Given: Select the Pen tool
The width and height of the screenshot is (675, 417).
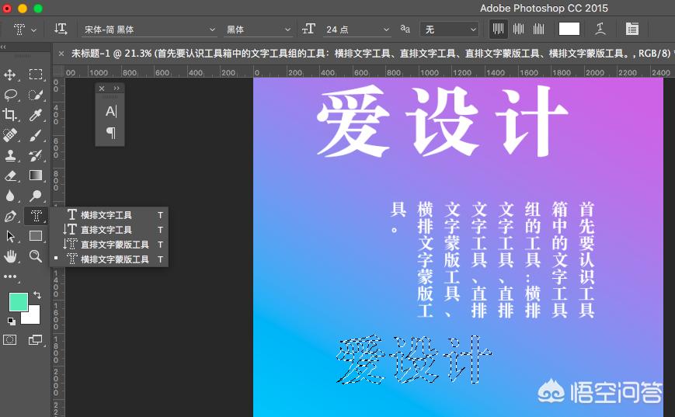Looking at the screenshot, I should pyautogui.click(x=10, y=216).
